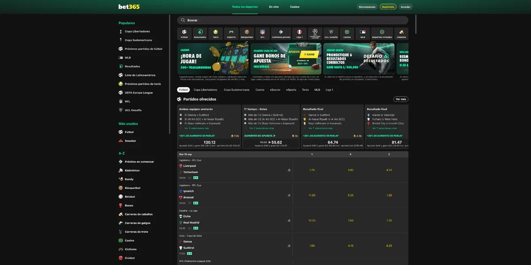
Task: Open the Caballos icon in carousel
Action: [x=401, y=34]
